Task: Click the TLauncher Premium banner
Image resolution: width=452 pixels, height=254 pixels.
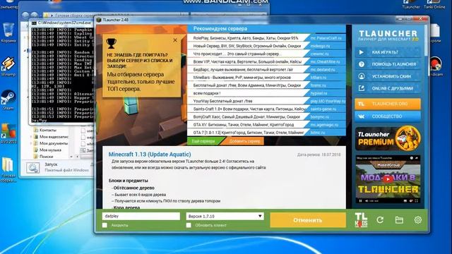Action: click(x=388, y=138)
